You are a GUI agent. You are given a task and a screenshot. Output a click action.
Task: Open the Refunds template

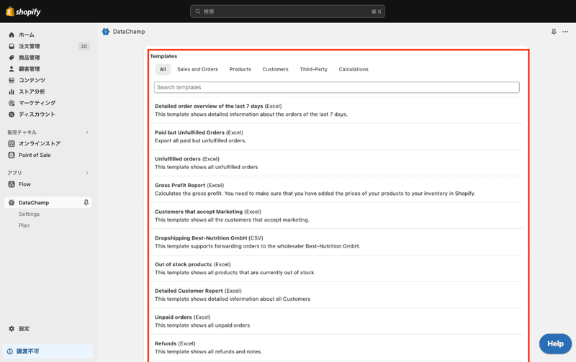click(336, 348)
